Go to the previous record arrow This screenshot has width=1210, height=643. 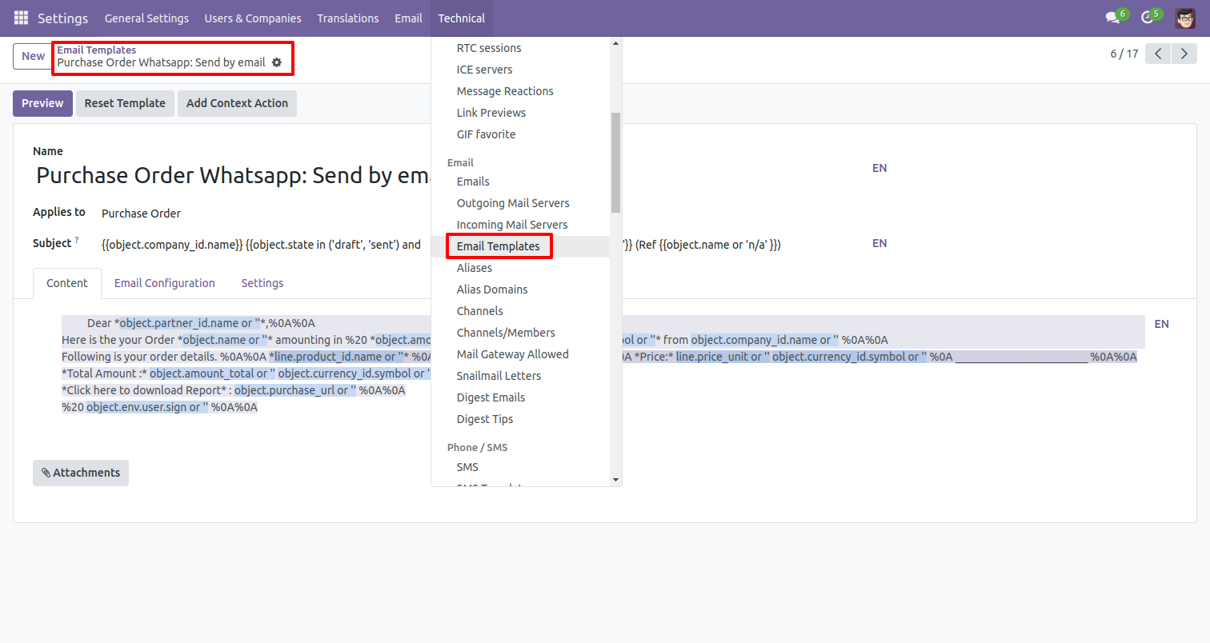1158,54
